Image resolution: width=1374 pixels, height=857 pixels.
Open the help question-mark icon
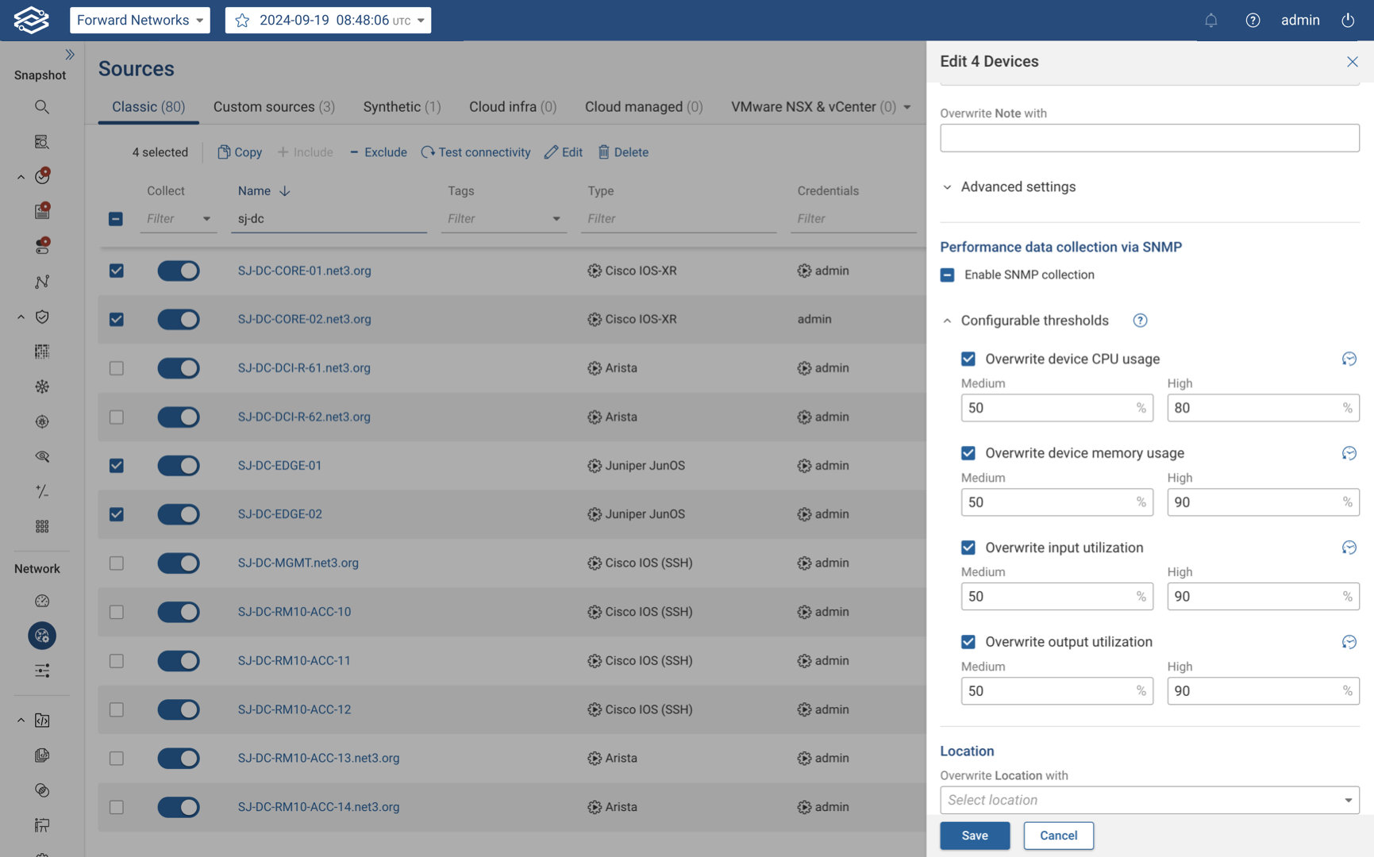coord(1253,20)
